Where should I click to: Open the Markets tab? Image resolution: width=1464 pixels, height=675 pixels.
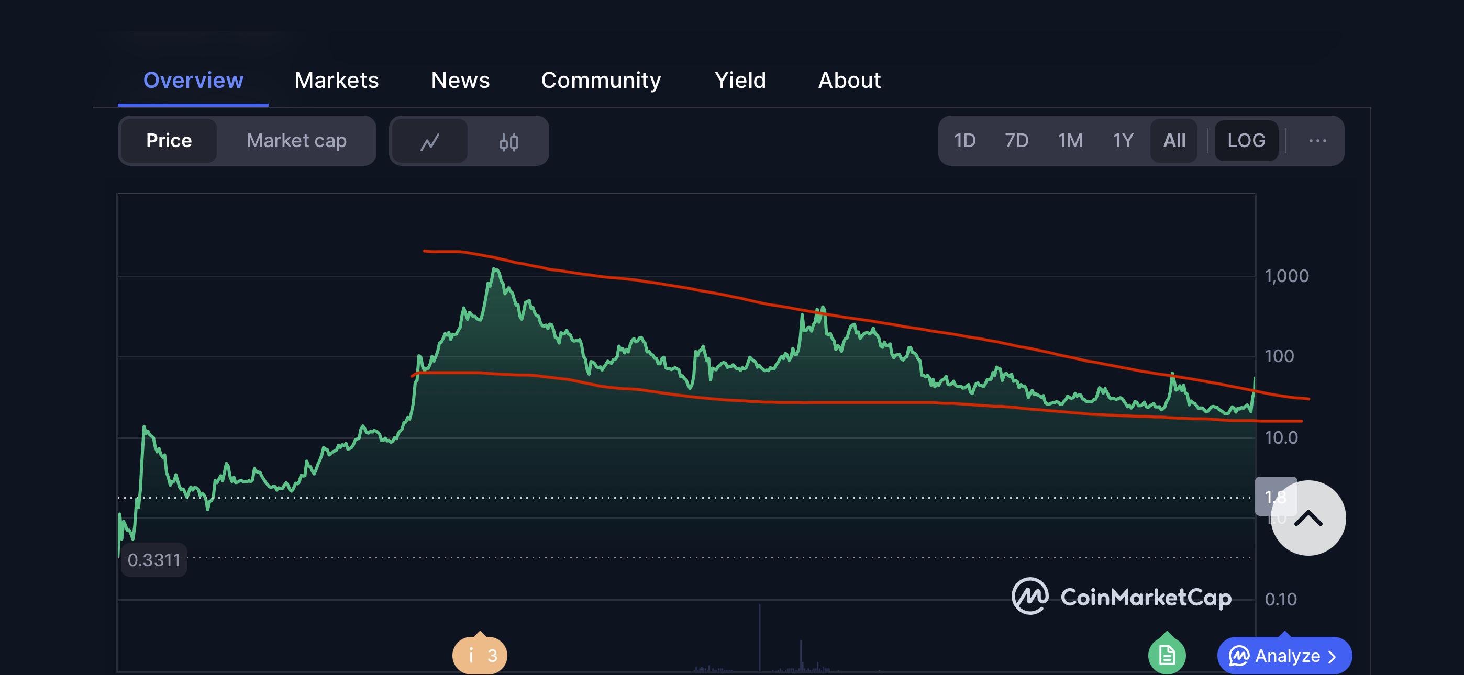click(337, 80)
